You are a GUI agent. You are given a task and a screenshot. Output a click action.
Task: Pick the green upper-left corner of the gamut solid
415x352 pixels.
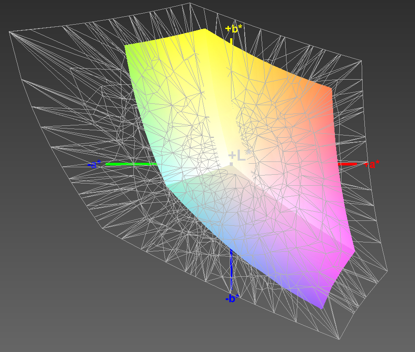tap(126, 46)
